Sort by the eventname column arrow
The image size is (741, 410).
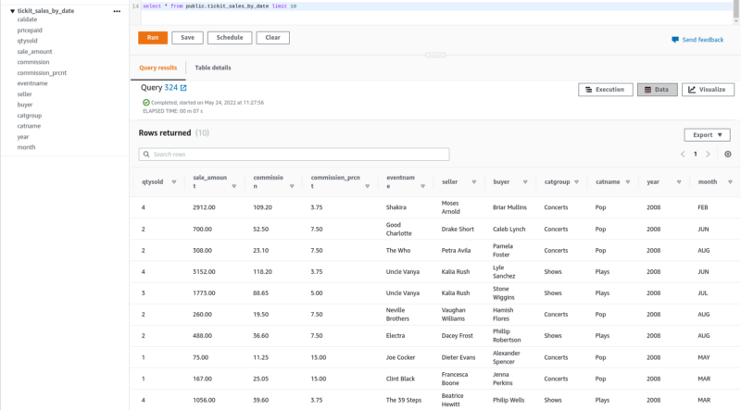(423, 186)
